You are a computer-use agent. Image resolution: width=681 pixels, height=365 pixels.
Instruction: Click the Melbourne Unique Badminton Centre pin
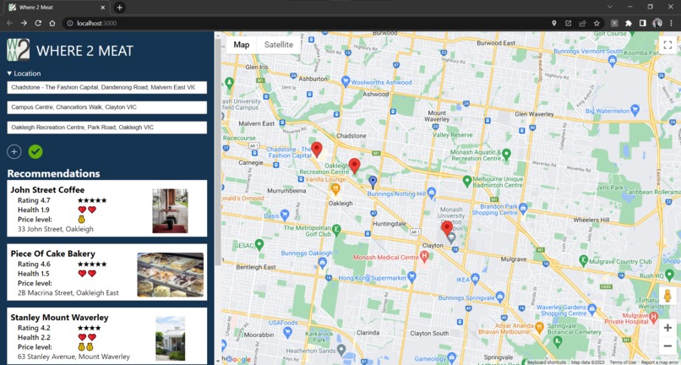tap(467, 180)
